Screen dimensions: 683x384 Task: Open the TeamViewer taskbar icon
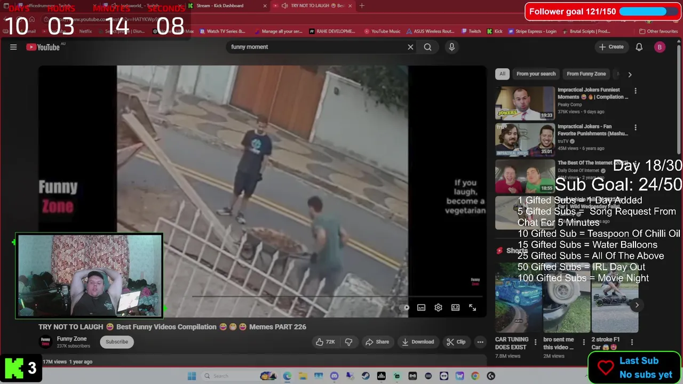click(444, 376)
